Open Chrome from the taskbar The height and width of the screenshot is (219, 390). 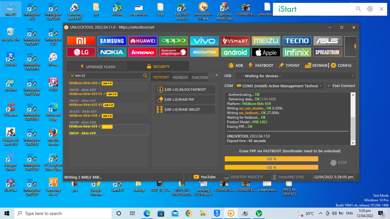tap(189, 213)
